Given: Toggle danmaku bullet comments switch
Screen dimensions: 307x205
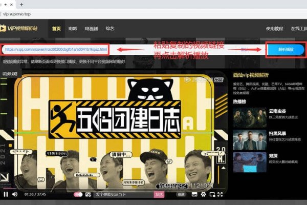Looking at the screenshot, I should tap(78, 194).
